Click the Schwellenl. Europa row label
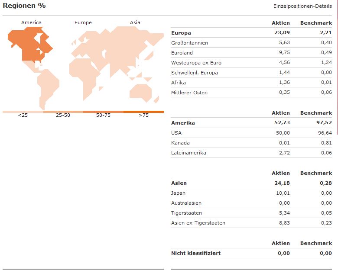The height and width of the screenshot is (270, 338). [195, 73]
